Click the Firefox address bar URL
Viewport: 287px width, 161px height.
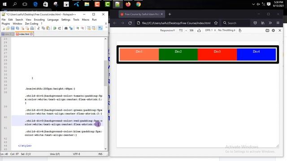pyautogui.click(x=176, y=23)
